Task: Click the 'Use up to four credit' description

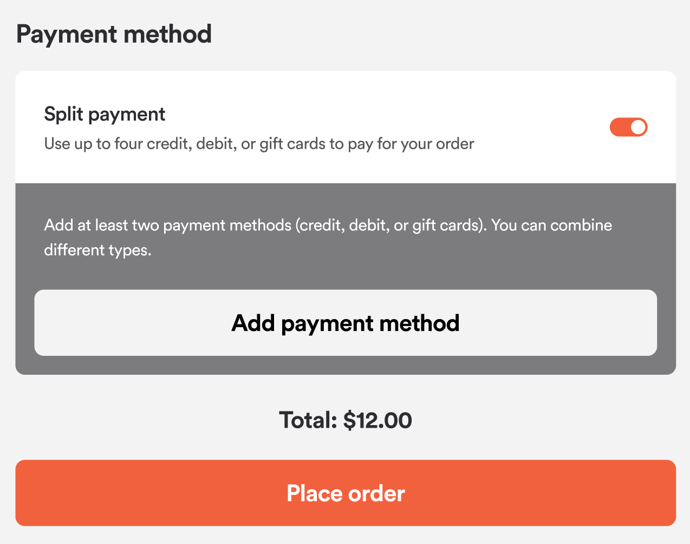Action: 259,144
